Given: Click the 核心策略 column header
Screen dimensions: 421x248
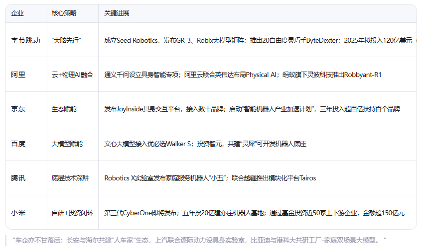Looking at the screenshot, I should tap(64, 13).
